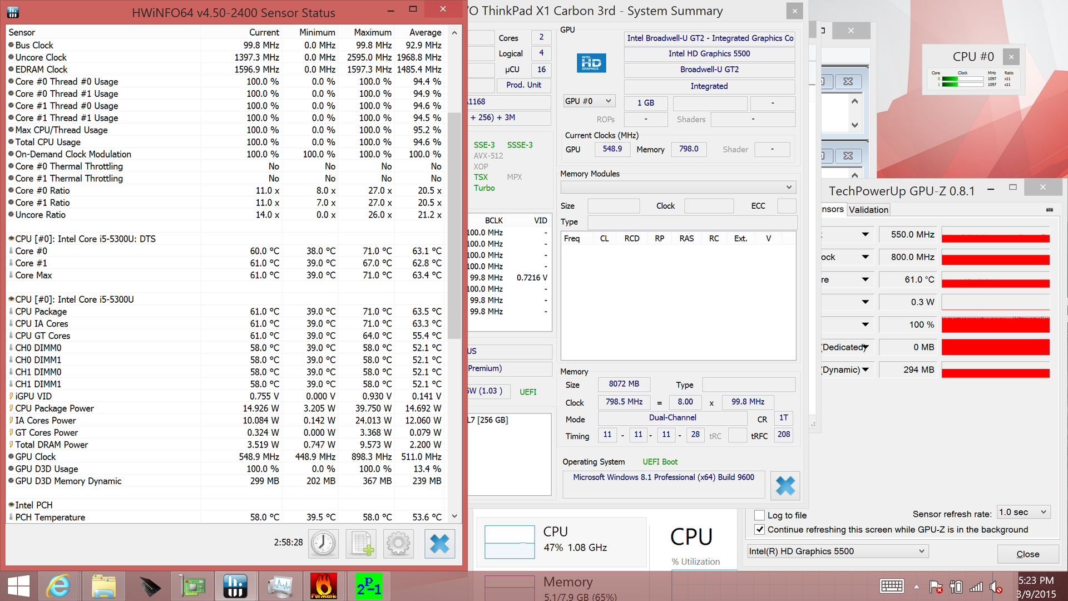Click the Prod. Unit field
The width and height of the screenshot is (1068, 601).
(523, 85)
